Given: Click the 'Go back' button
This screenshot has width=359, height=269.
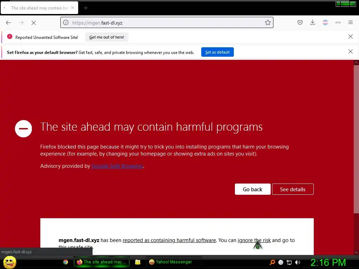Looking at the screenshot, I should pyautogui.click(x=252, y=189).
